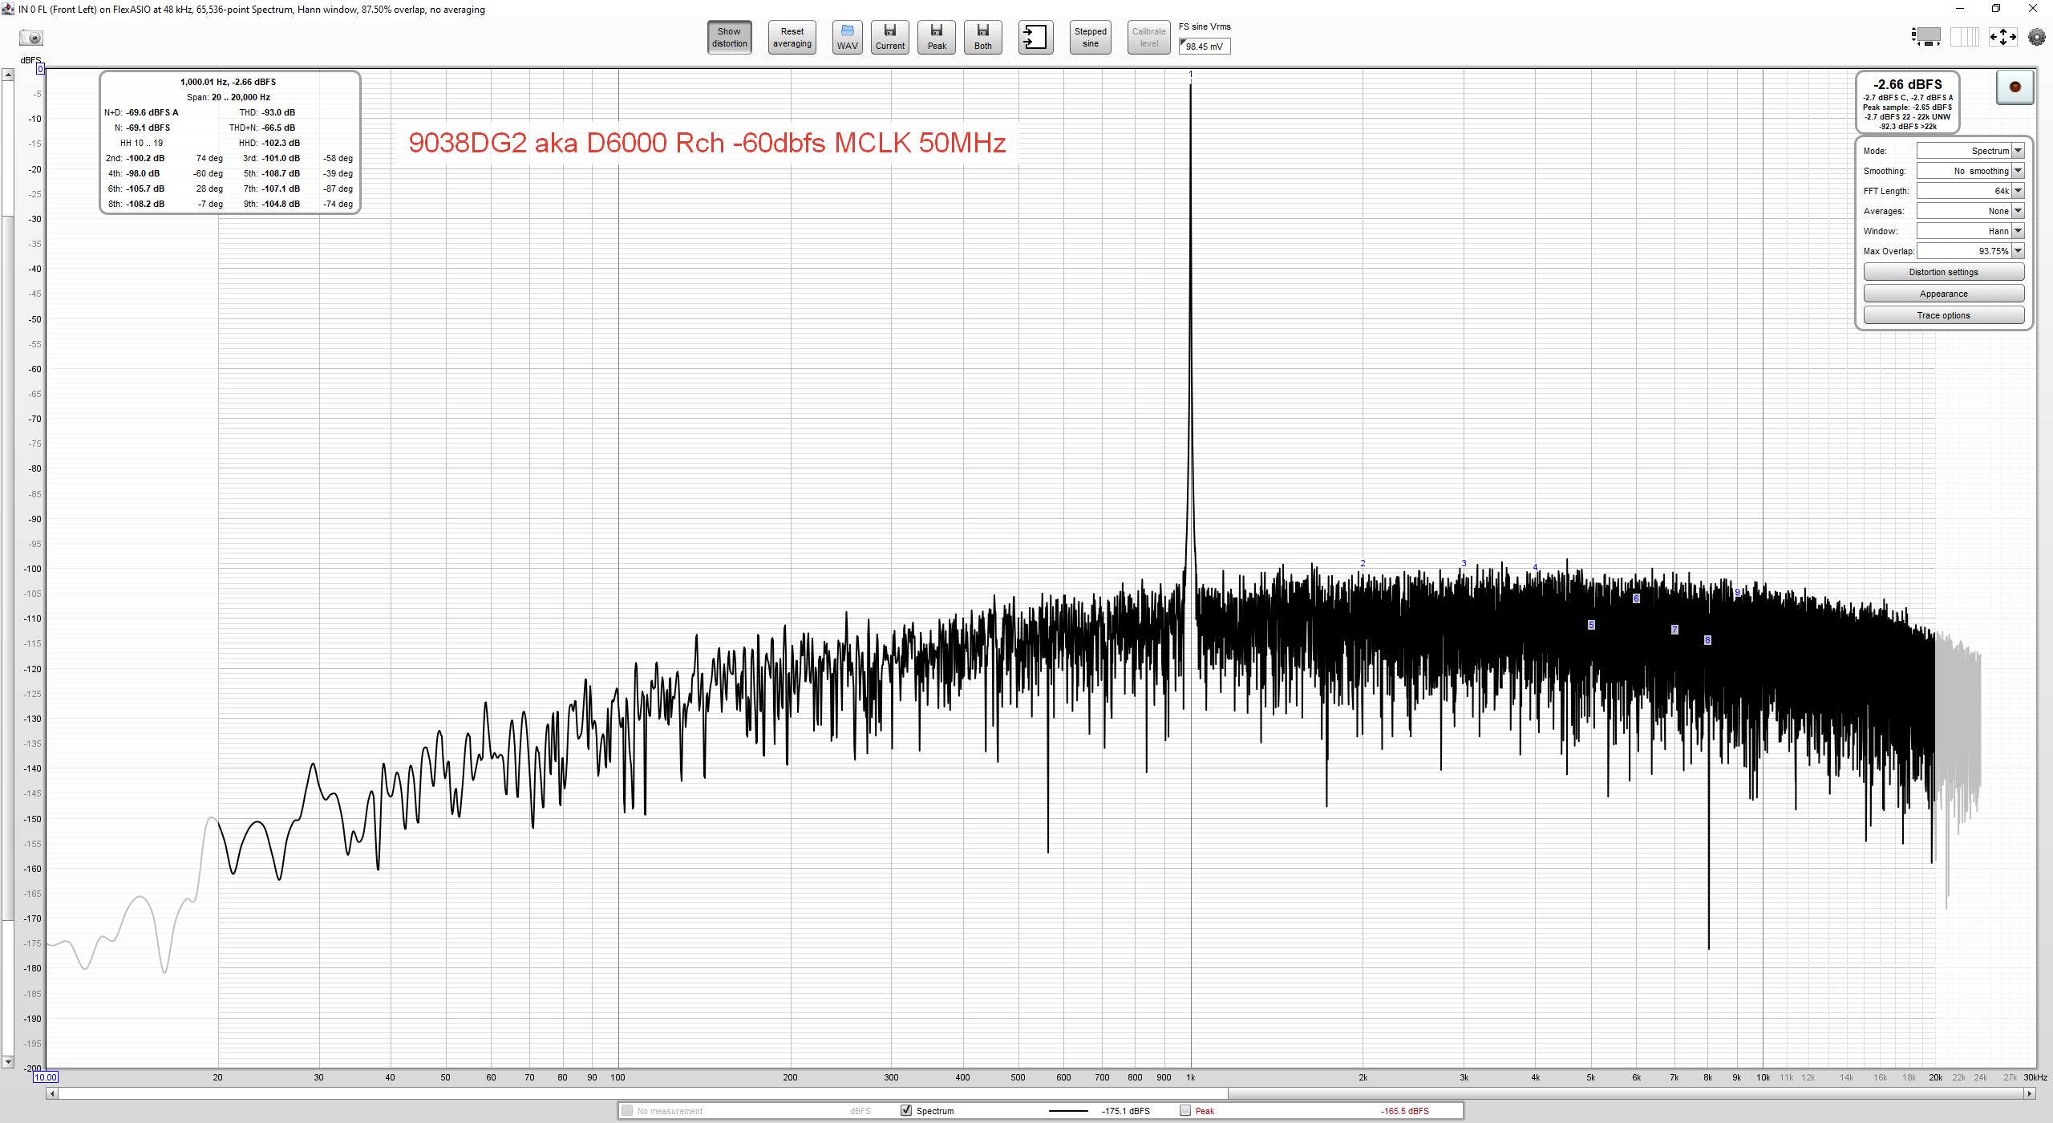Screen dimensions: 2053x1123
Task: Toggle the Show distortion button
Action: click(729, 38)
